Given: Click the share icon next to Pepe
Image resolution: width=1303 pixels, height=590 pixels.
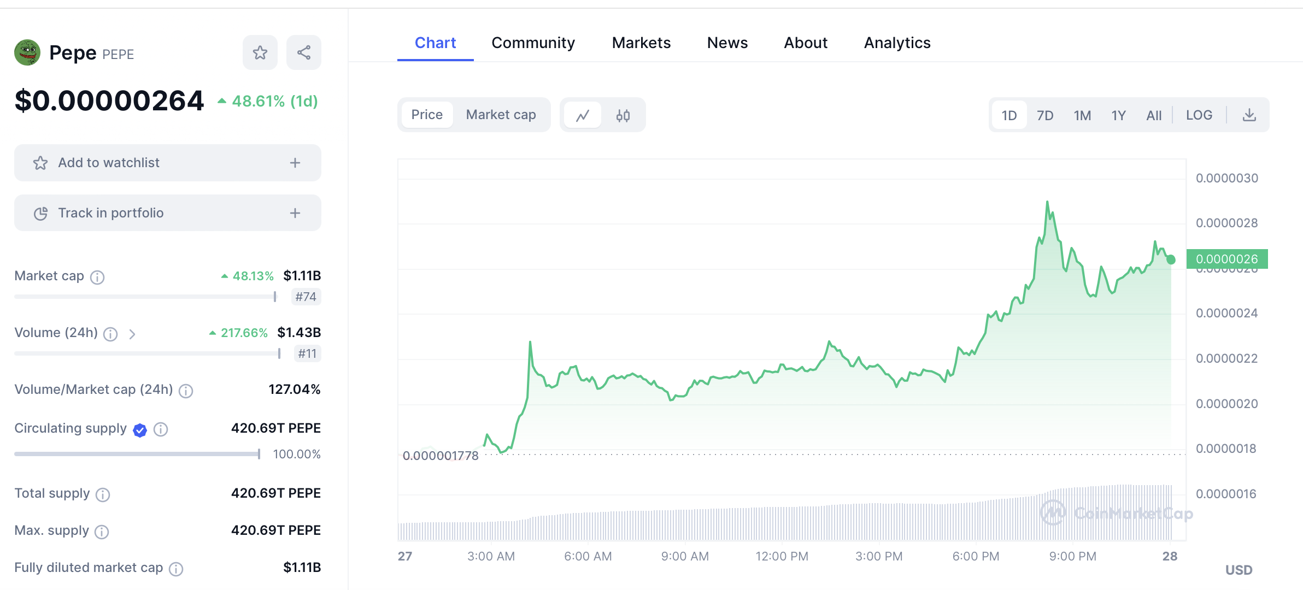Looking at the screenshot, I should click(304, 52).
